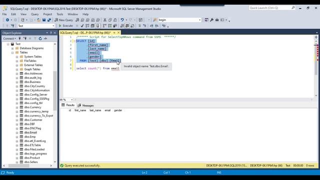Switch to the Messages tab

[85, 105]
